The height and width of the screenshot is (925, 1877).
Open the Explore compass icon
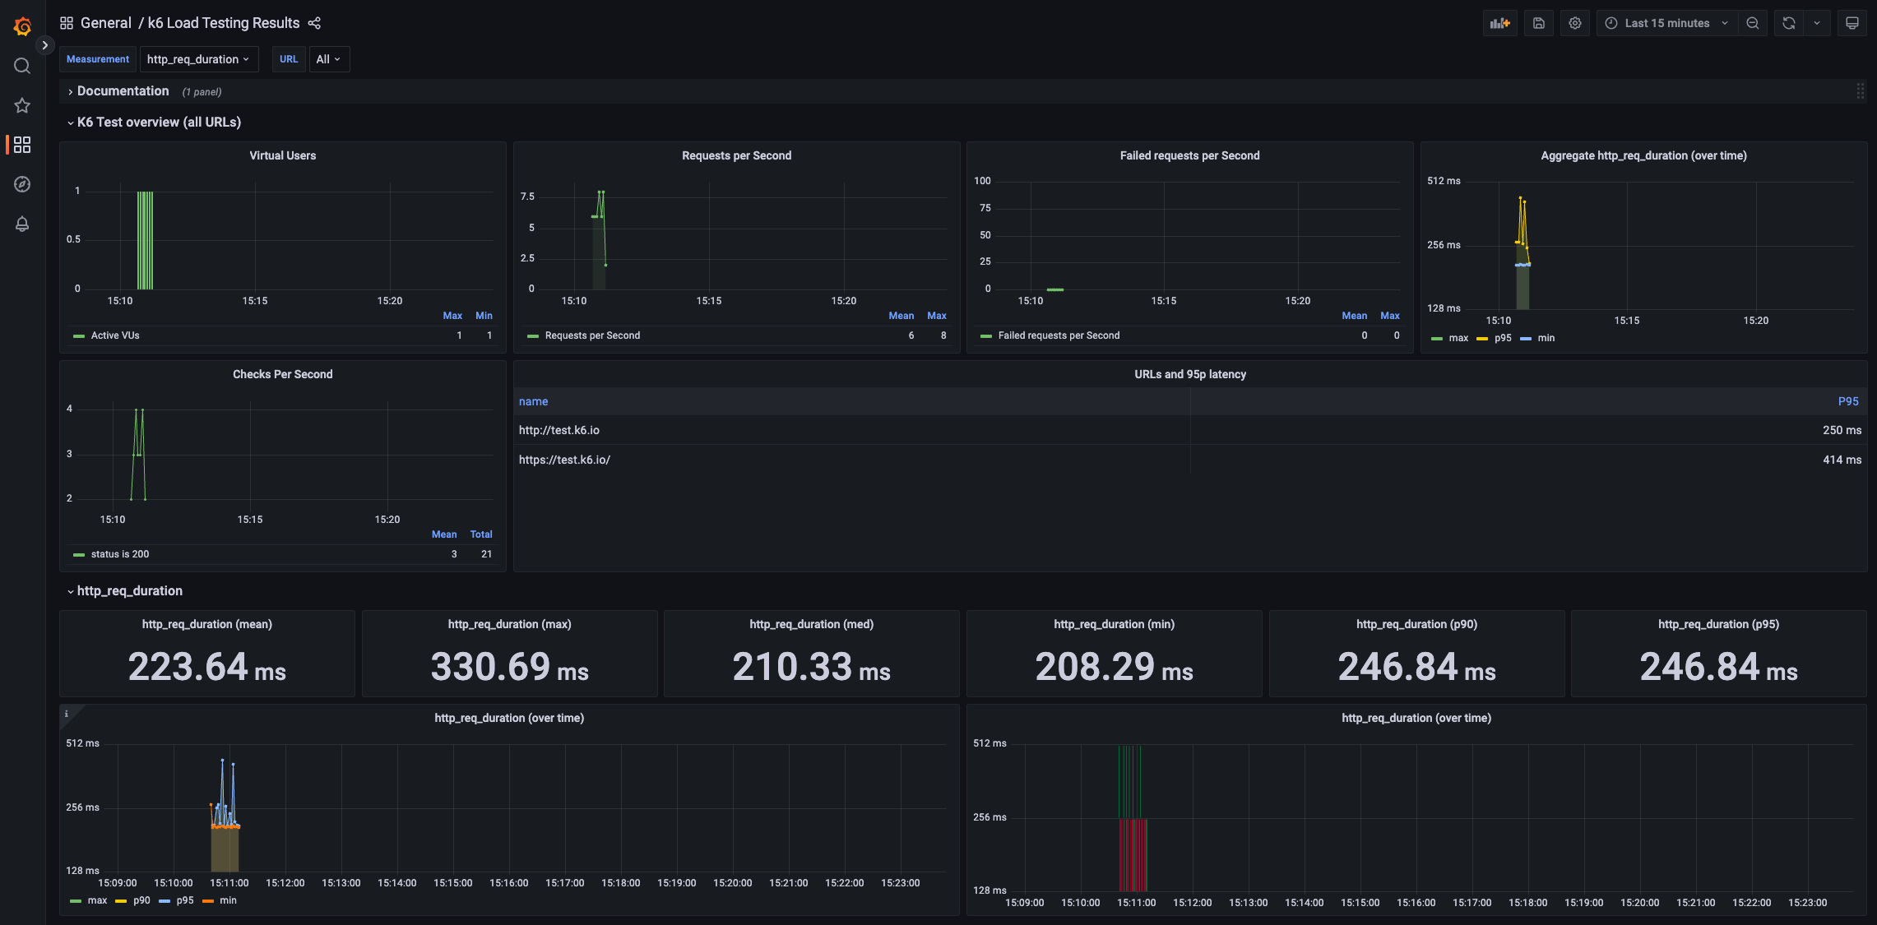pyautogui.click(x=22, y=184)
